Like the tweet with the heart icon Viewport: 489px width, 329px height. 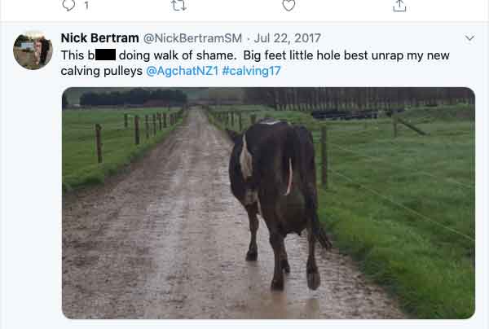click(289, 6)
